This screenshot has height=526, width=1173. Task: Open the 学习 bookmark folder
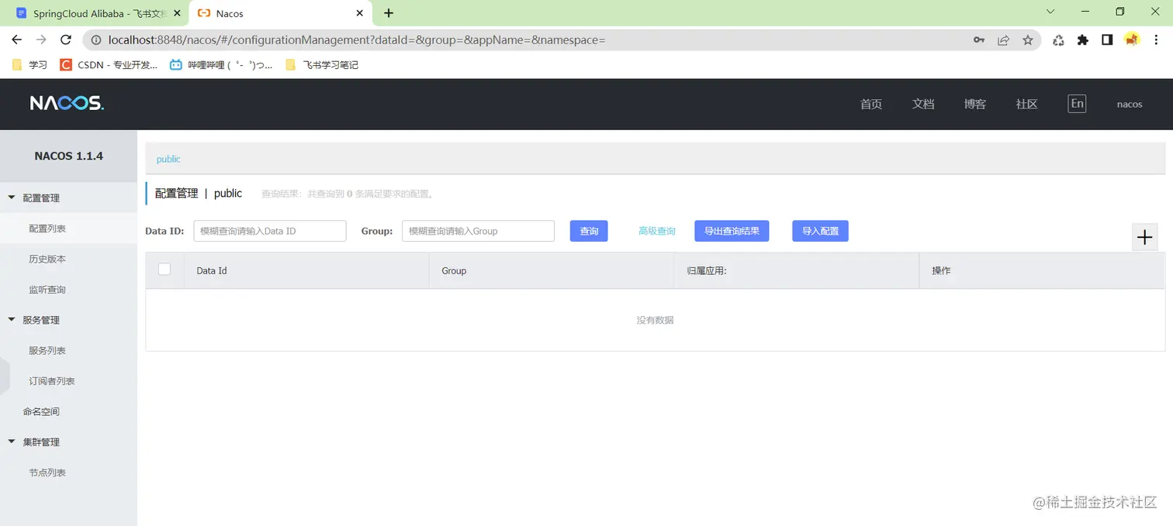29,65
